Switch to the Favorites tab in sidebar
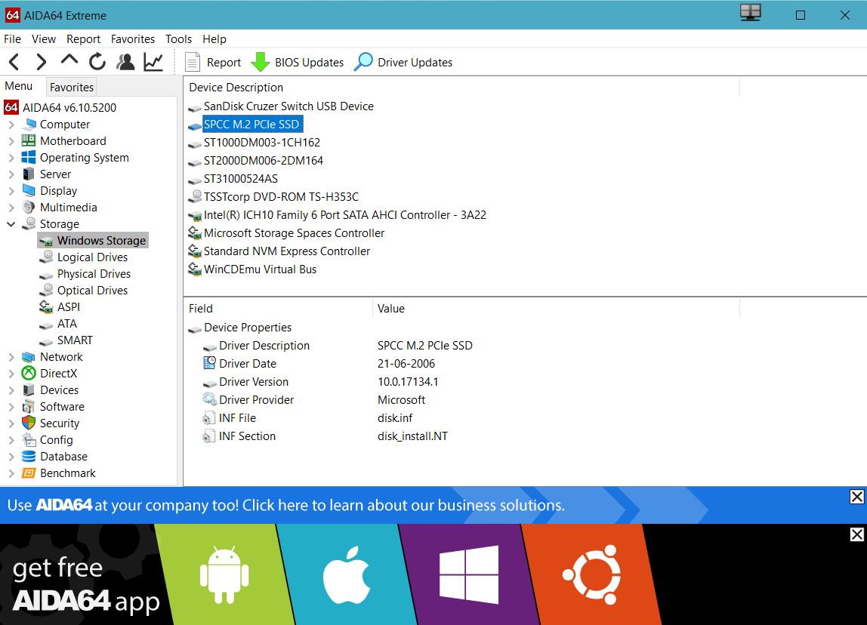The width and height of the screenshot is (867, 625). [71, 88]
